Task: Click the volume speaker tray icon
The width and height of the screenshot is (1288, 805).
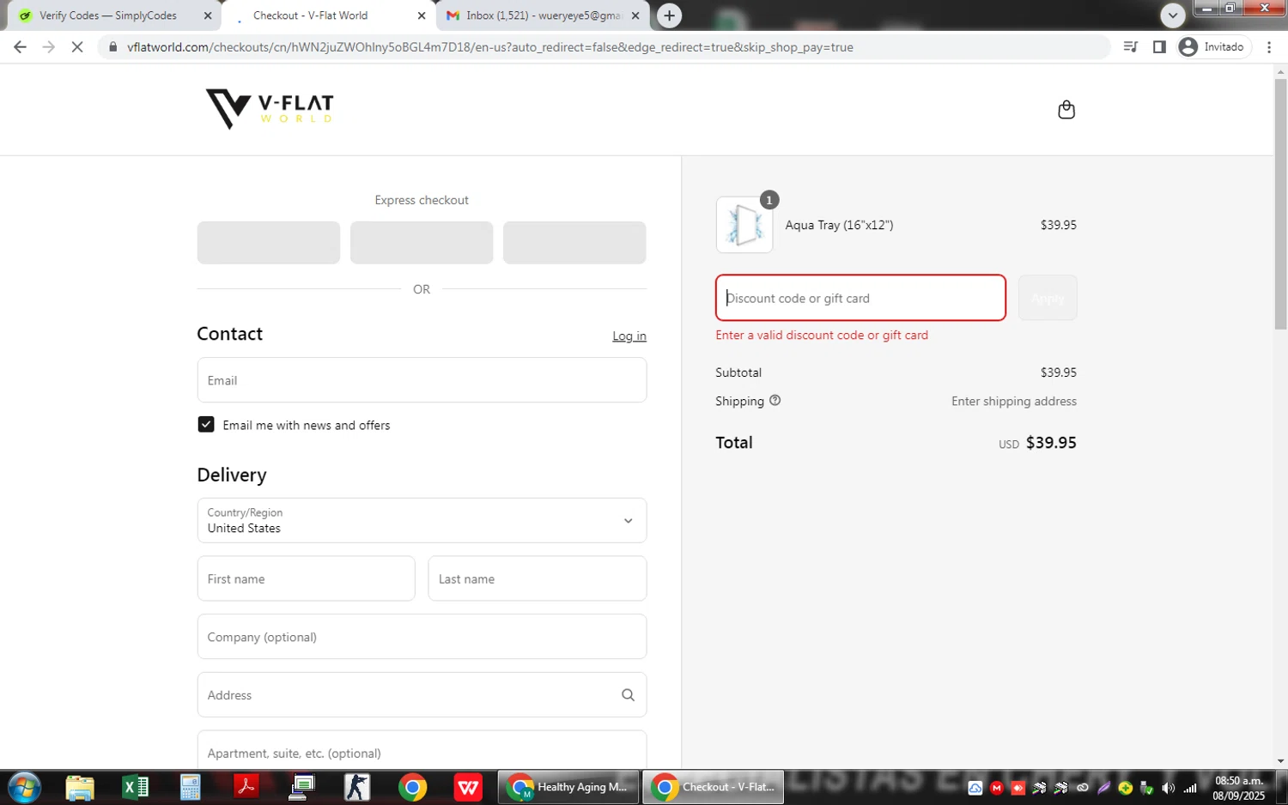Action: [1168, 788]
